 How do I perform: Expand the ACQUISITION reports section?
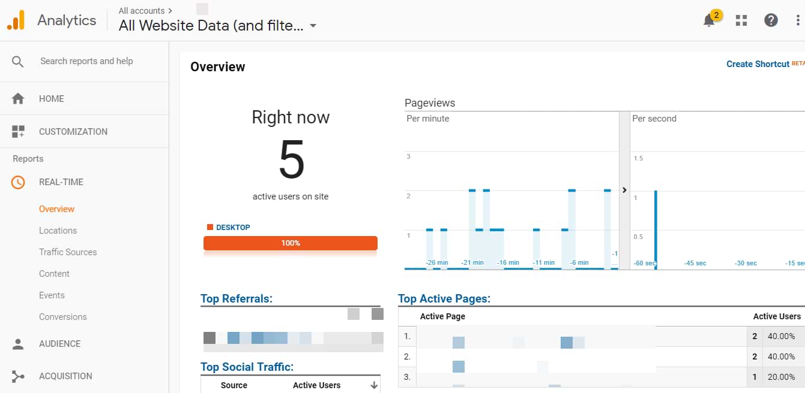(x=65, y=376)
